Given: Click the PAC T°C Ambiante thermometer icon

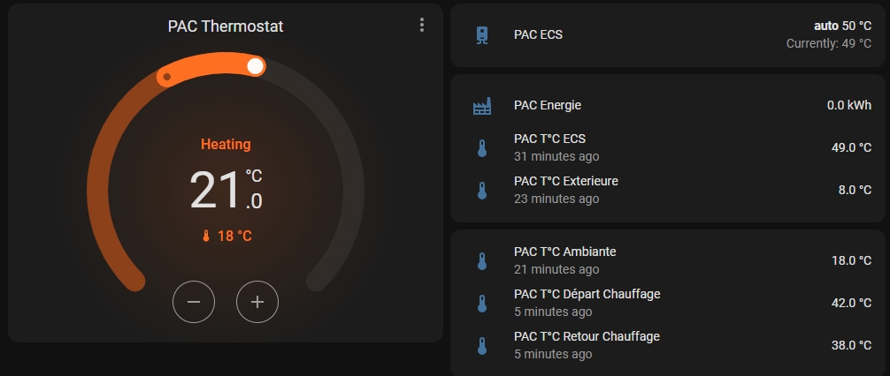Looking at the screenshot, I should pos(482,261).
